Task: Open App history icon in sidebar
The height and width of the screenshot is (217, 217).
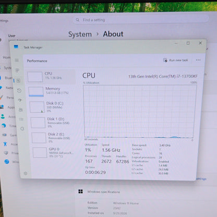Action: [19, 90]
